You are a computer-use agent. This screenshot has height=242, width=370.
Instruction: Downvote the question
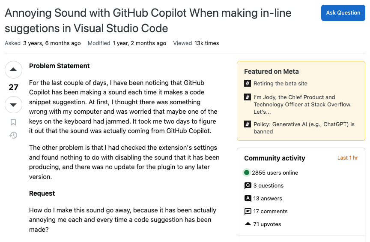tap(13, 105)
